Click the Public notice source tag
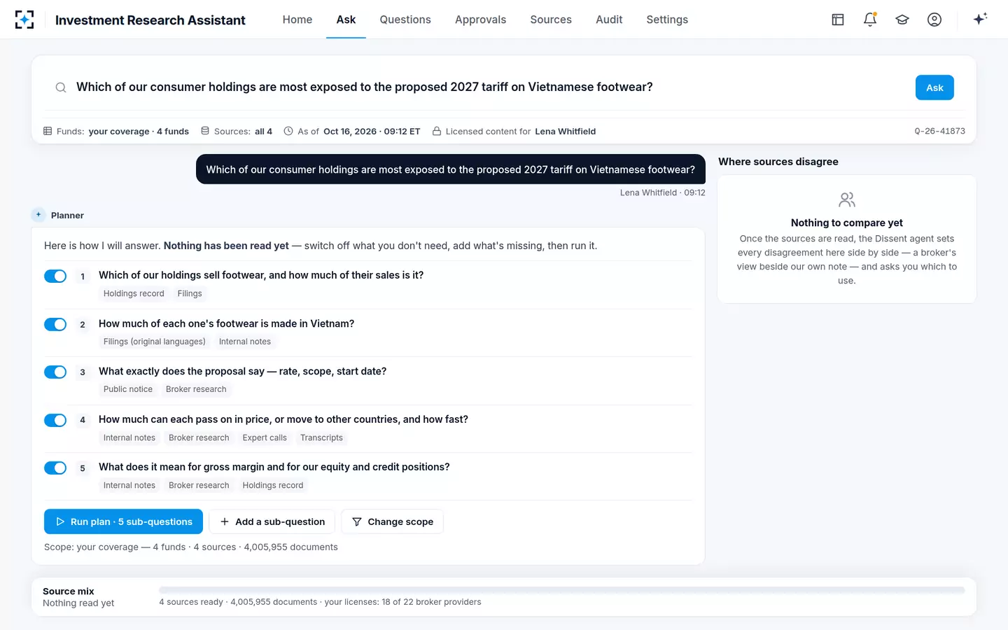Image resolution: width=1008 pixels, height=630 pixels. [x=128, y=389]
